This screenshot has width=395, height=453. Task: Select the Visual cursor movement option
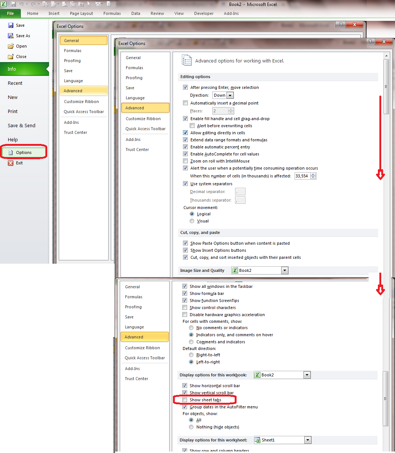192,221
